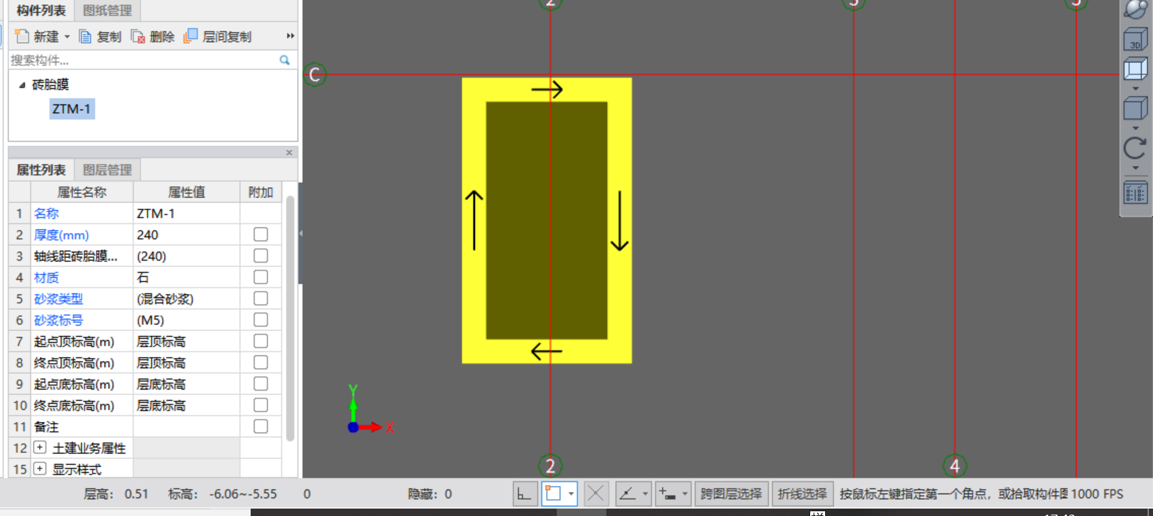Viewport: 1153px width, 516px height.
Task: Toggle the 轴线距砖胎膜 附加 checkbox
Action: 261,256
